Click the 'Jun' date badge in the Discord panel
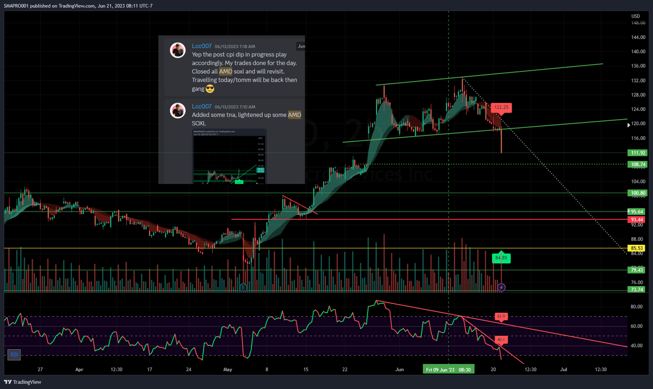 point(301,46)
